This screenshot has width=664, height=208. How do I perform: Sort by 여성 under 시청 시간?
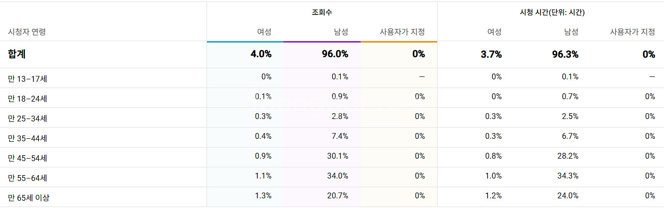(494, 32)
